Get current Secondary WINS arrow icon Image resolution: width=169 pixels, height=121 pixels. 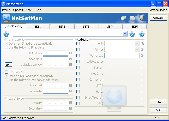pyautogui.click(x=71, y=108)
